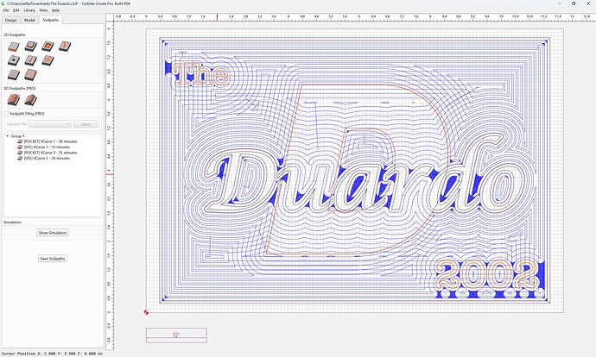Viewport: 596px width, 357px height.
Task: Collapse the Group 1 tree node
Action: pos(7,136)
